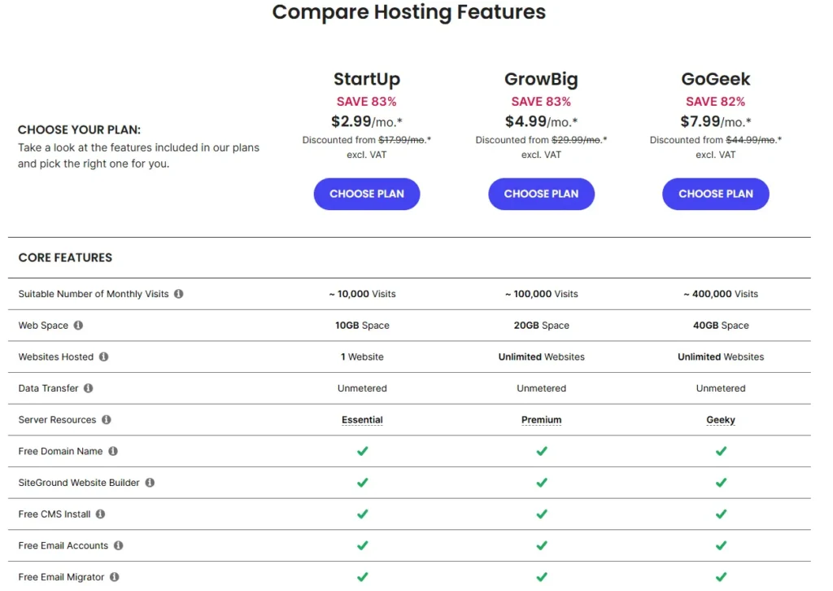Click GoGeek checkmark for Free Domain Name

click(x=721, y=451)
